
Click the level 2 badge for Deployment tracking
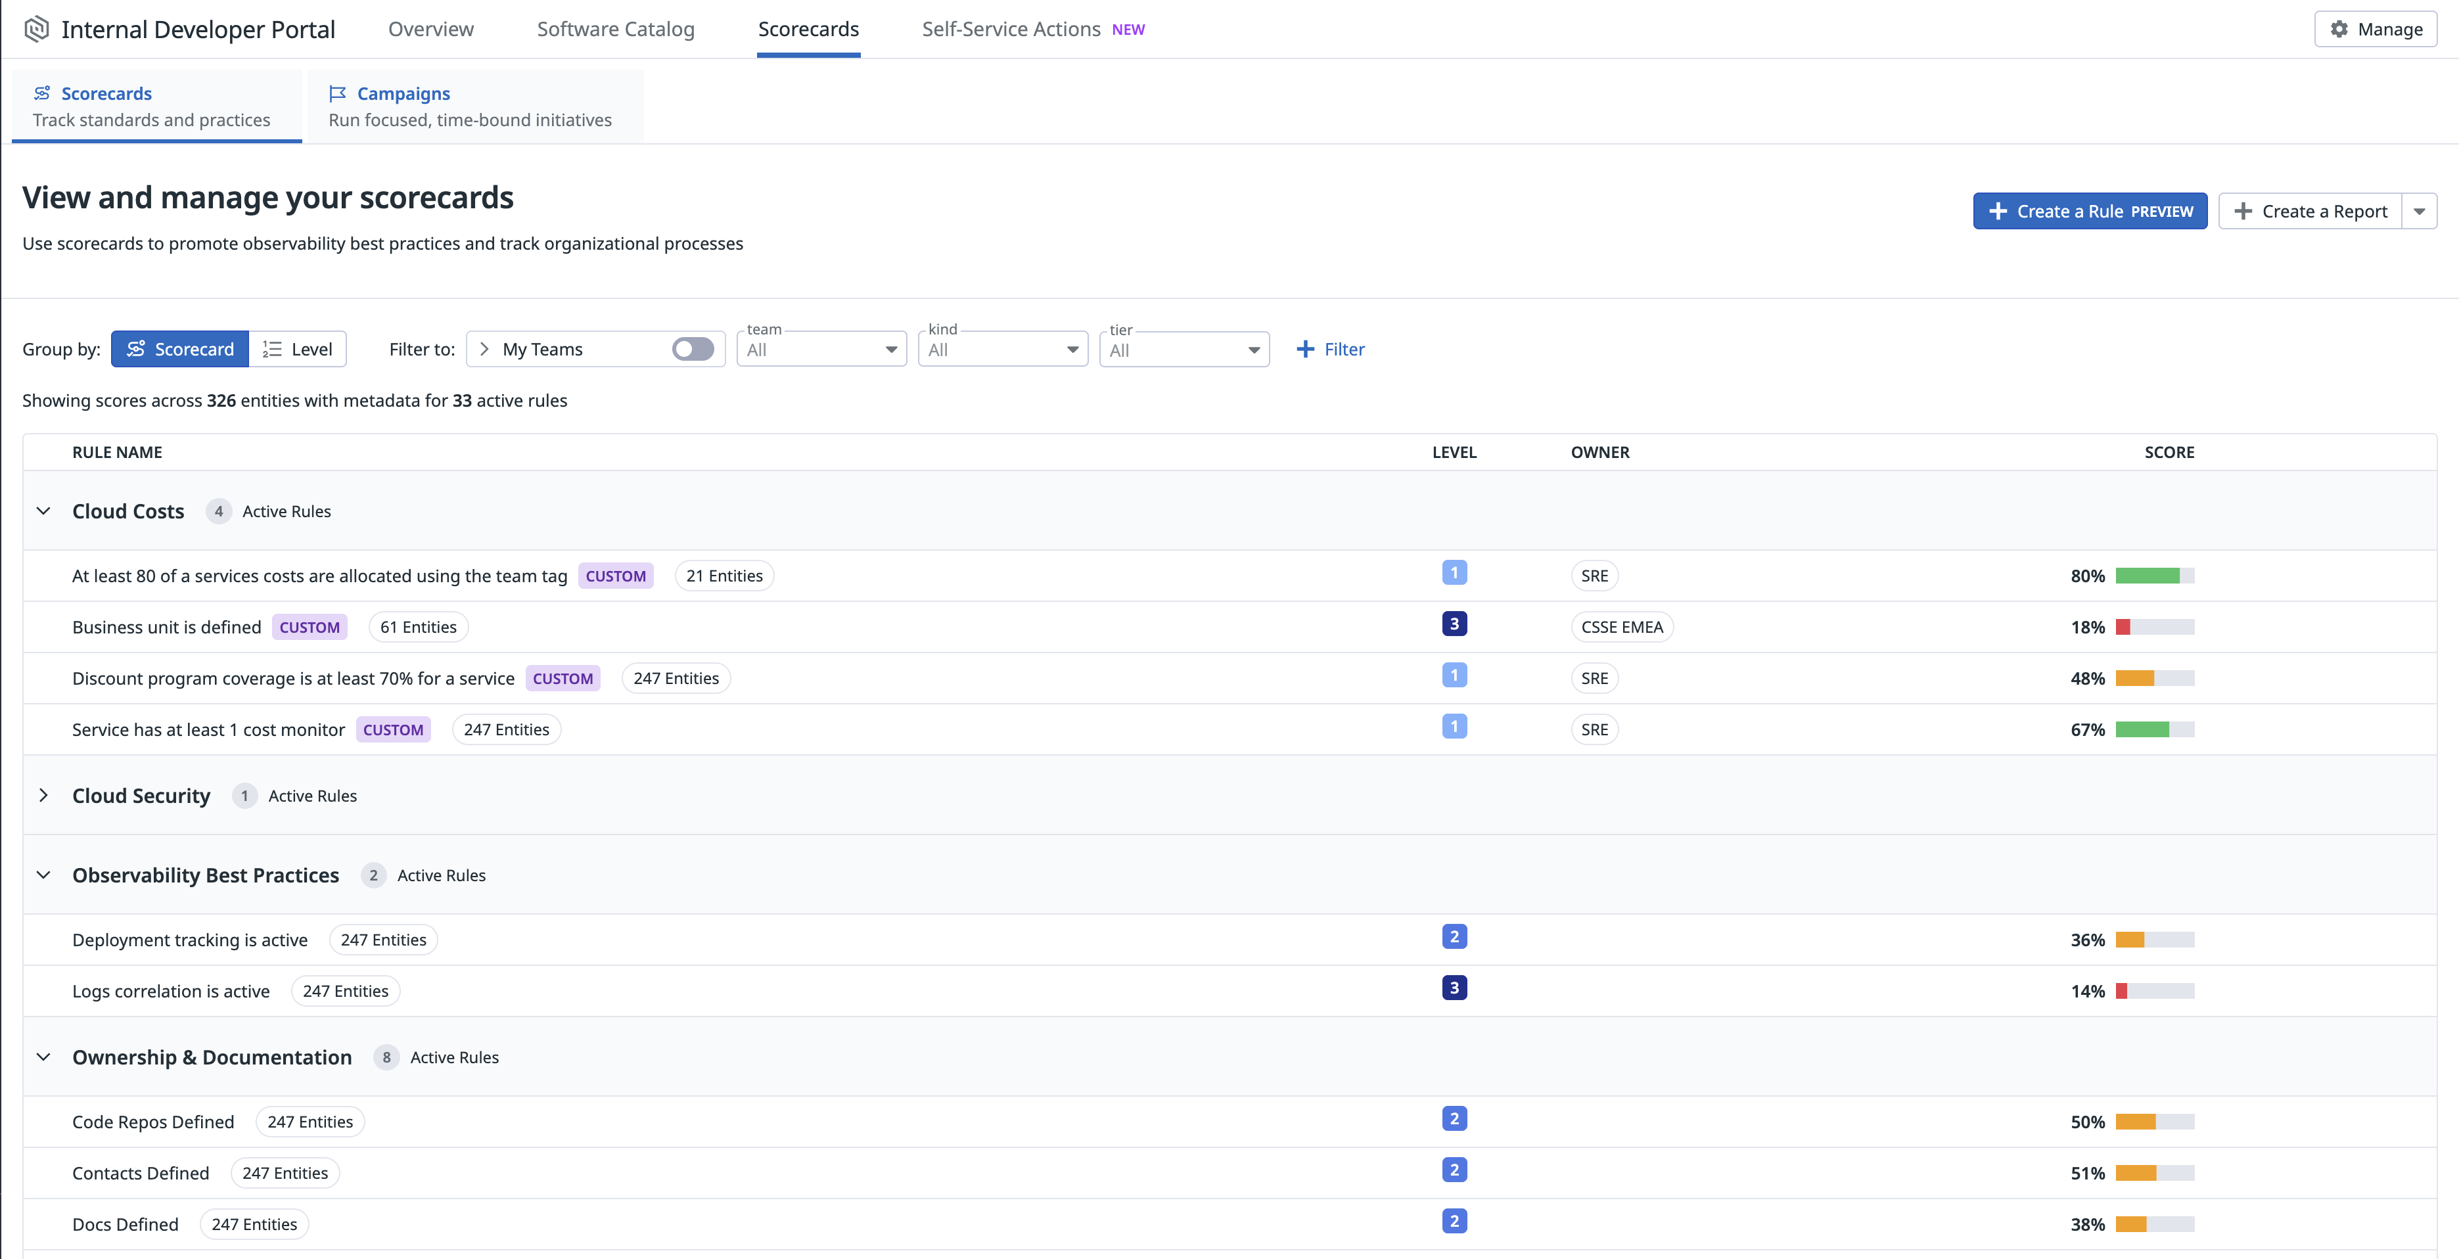[1454, 937]
